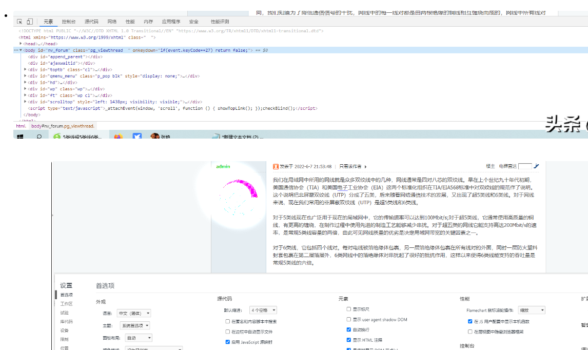Activate the element inspector picker icon

(19, 22)
